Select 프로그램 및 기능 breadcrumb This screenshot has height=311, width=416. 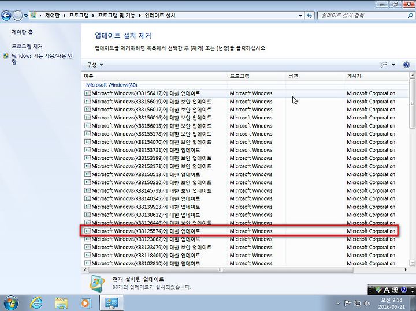coord(117,16)
